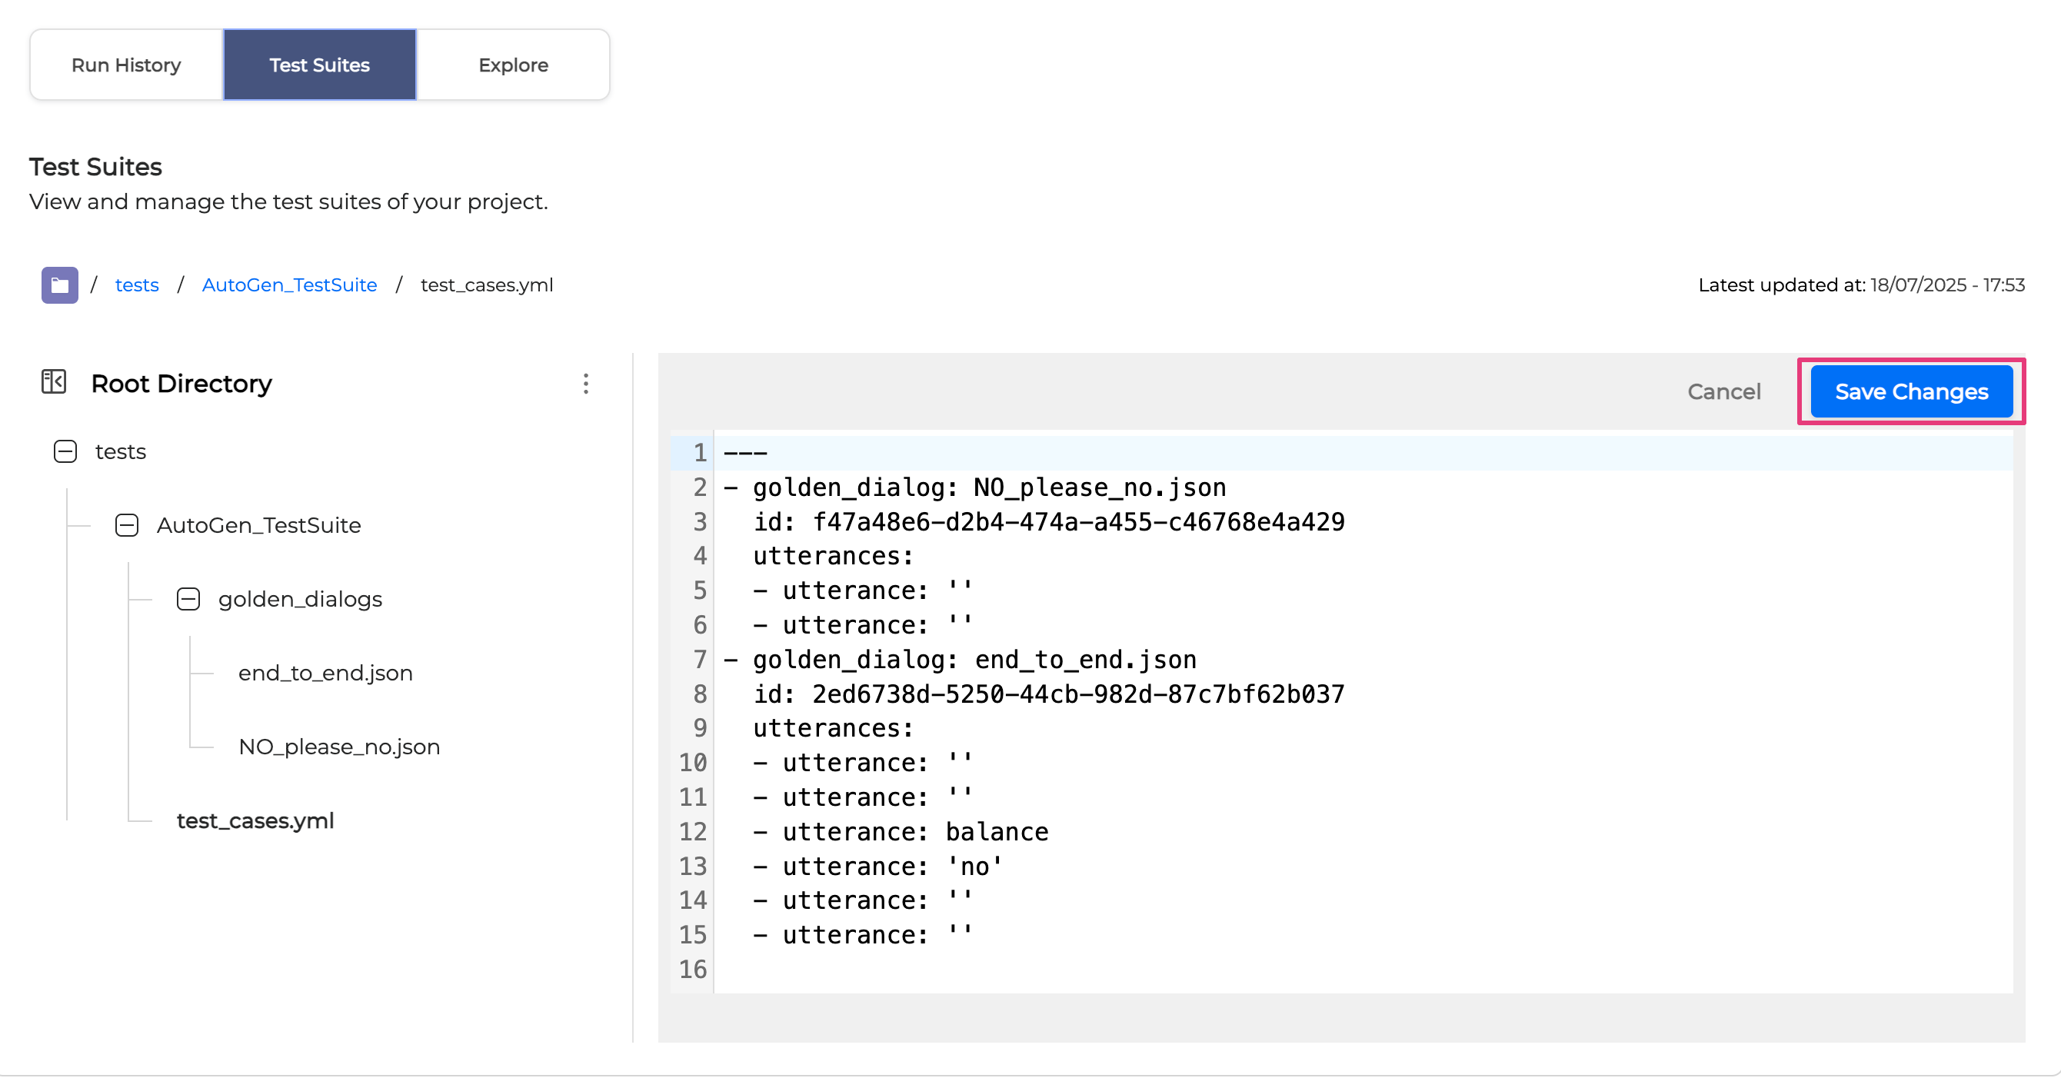Click line number 7 in the editor gutter
The height and width of the screenshot is (1078, 2061).
(x=698, y=660)
